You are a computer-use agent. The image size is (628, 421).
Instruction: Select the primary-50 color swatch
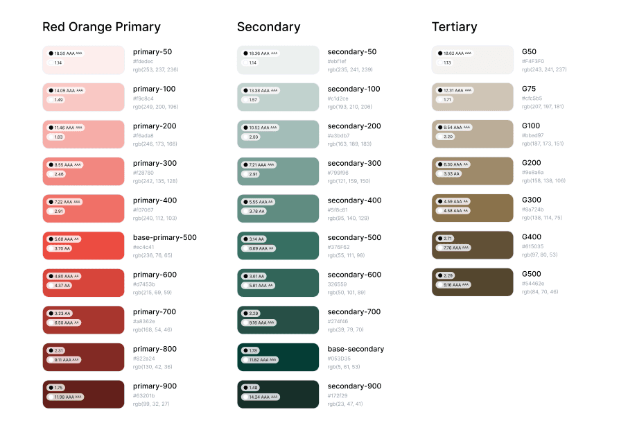click(x=83, y=60)
